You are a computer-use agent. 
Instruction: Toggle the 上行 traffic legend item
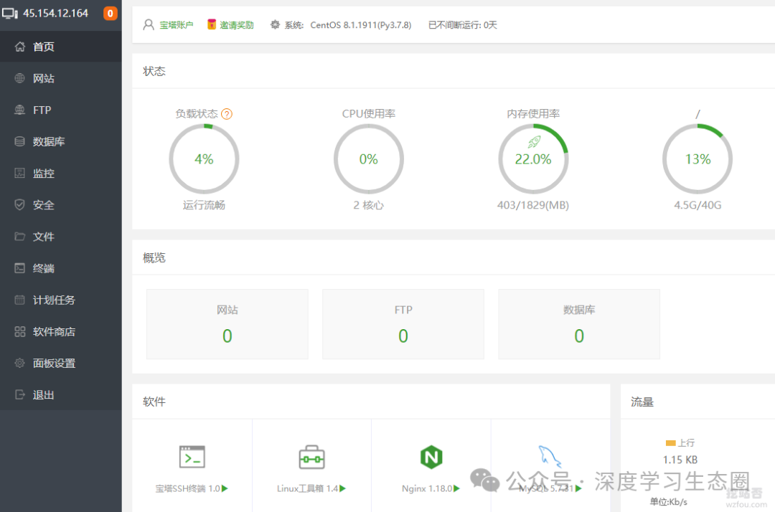[680, 442]
